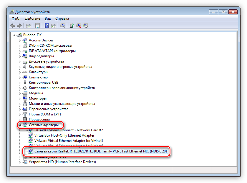247x183 pixels.
Task: Select the Мониторы category
Action: coord(37,98)
